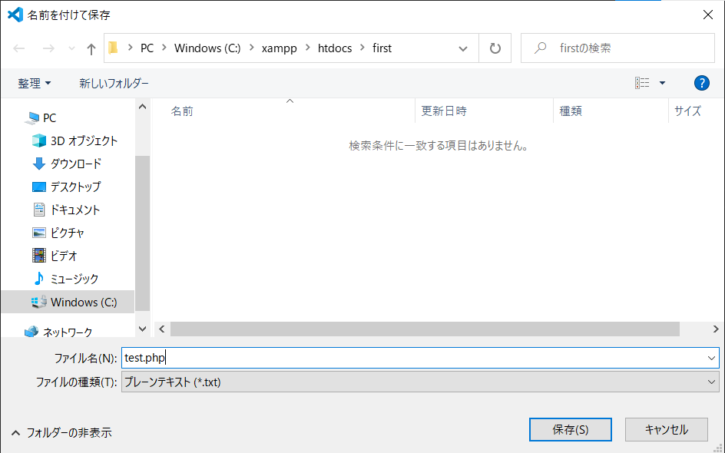
Task: Open the view options dropdown arrow
Action: pos(662,83)
